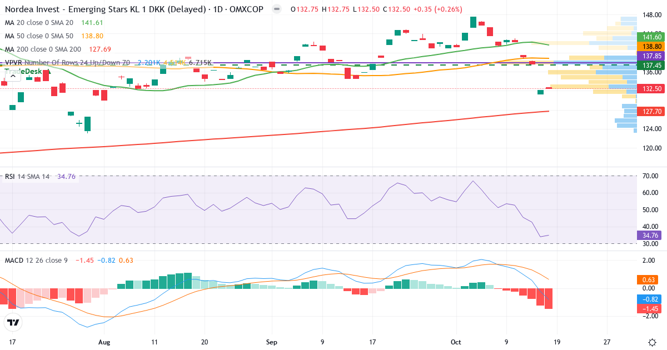The image size is (667, 350).
Task: Click the red 127.70 price axis label
Action: 651,112
